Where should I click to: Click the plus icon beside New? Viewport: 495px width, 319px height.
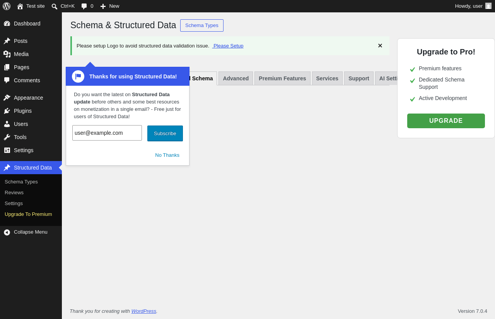coord(103,6)
